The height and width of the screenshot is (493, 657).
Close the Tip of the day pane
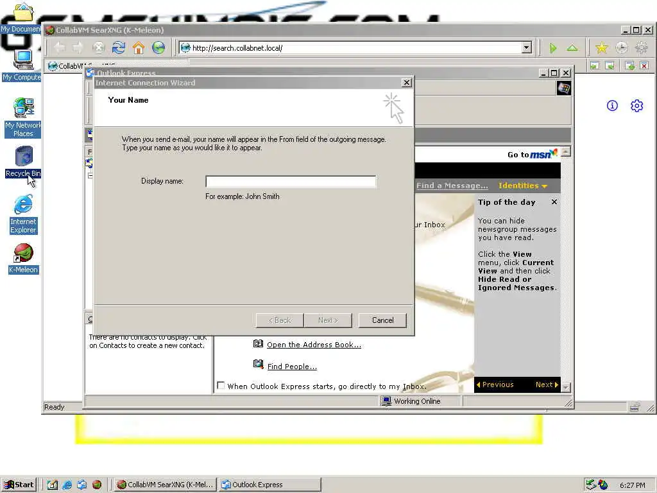[554, 202]
